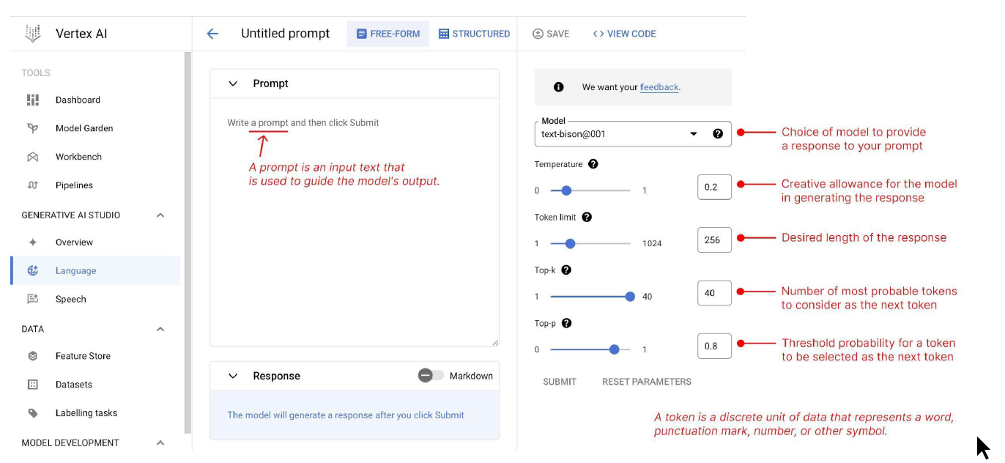This screenshot has height=463, width=1005.
Task: Click the back arrow beside Untitled prompt
Action: [212, 34]
